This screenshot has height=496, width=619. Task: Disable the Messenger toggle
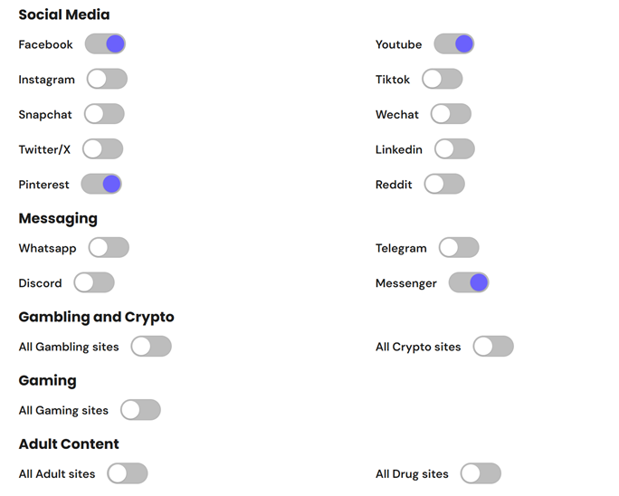click(469, 282)
